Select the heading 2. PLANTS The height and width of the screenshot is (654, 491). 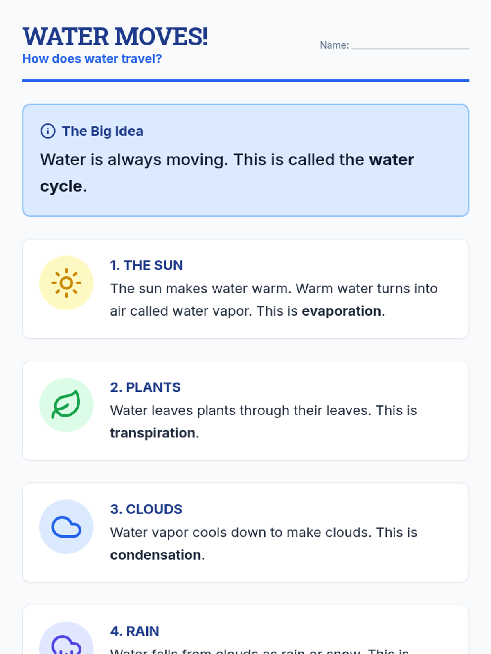145,387
